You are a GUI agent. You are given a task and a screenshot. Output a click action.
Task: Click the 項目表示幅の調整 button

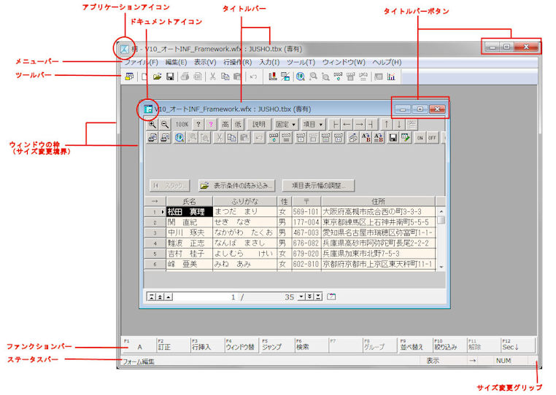pyautogui.click(x=318, y=186)
